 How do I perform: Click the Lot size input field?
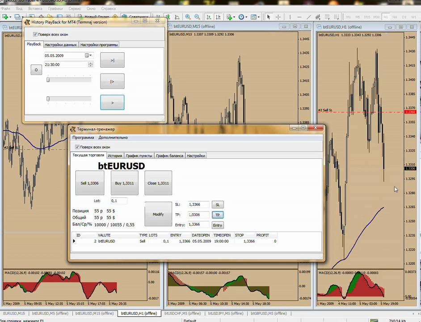(118, 201)
